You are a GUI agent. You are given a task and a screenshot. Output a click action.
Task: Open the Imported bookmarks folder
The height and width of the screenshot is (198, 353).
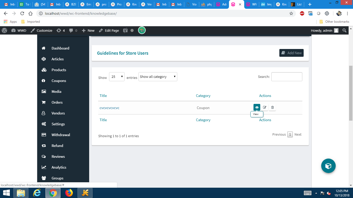[x=30, y=22]
